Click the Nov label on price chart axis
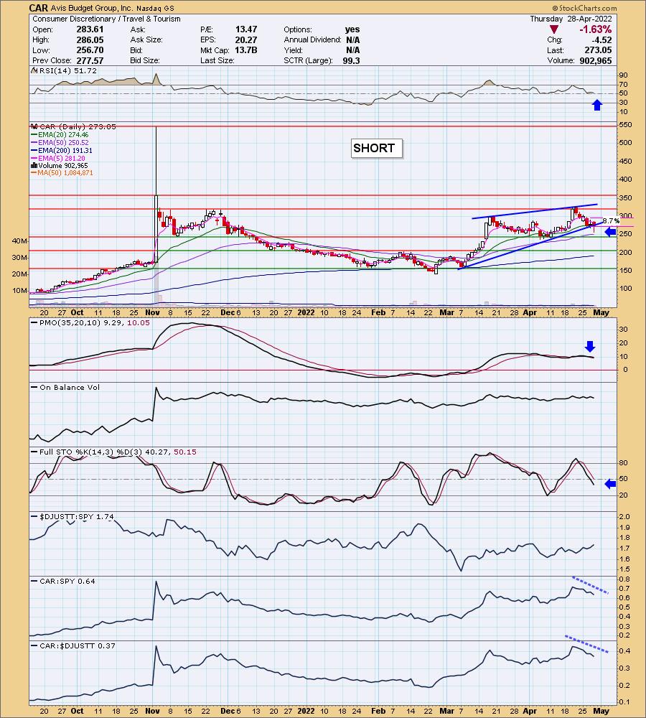The height and width of the screenshot is (718, 646). coord(152,313)
